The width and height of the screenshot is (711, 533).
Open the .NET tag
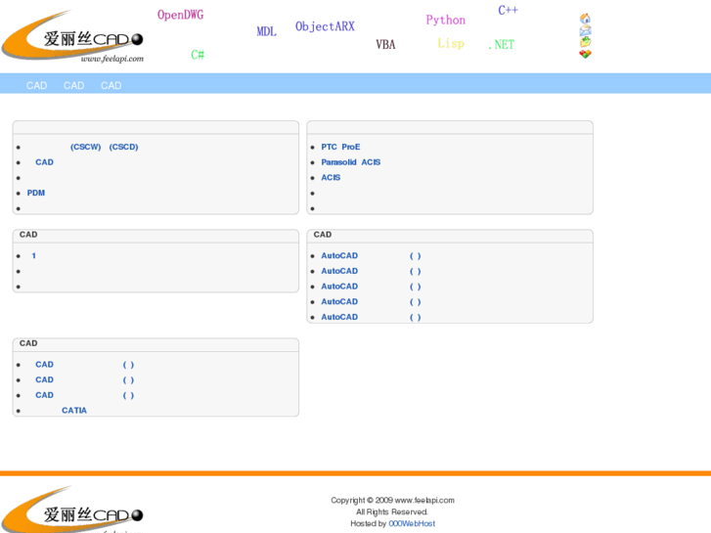click(x=501, y=44)
